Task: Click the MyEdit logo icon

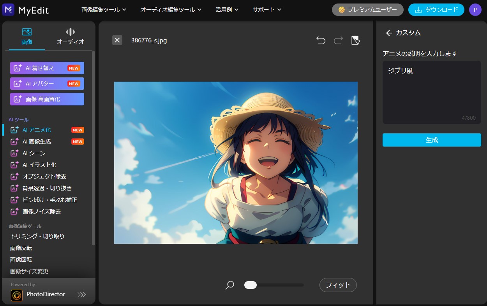Action: 8,9
